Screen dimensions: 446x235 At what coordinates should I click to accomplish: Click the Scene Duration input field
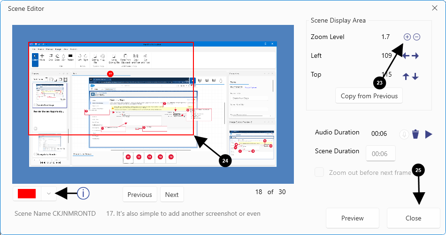click(x=380, y=154)
